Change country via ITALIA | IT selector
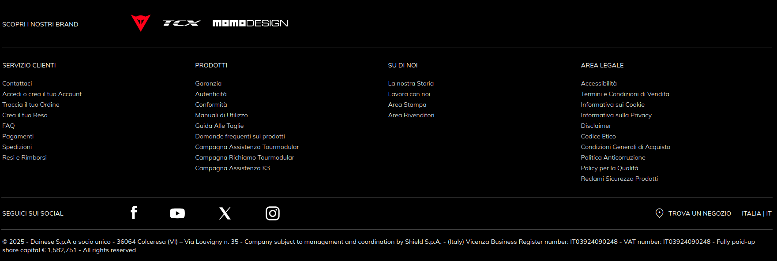 coord(756,213)
